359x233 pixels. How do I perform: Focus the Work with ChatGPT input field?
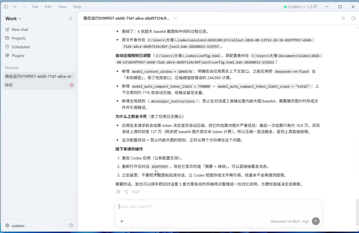click(218, 207)
